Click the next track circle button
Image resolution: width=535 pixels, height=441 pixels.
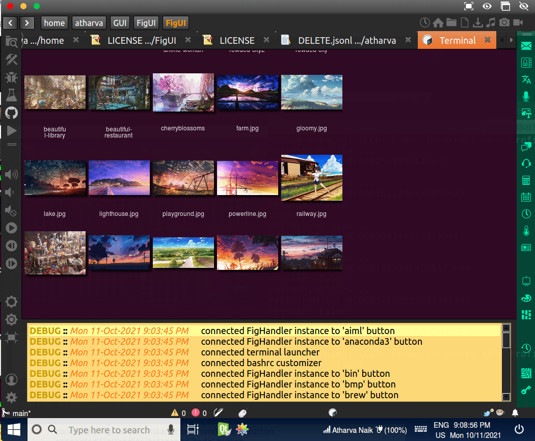pos(11,263)
